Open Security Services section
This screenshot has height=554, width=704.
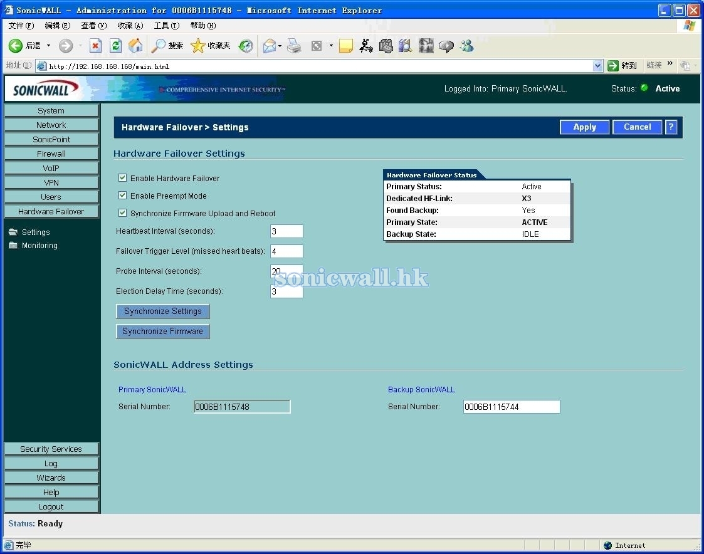coord(51,449)
